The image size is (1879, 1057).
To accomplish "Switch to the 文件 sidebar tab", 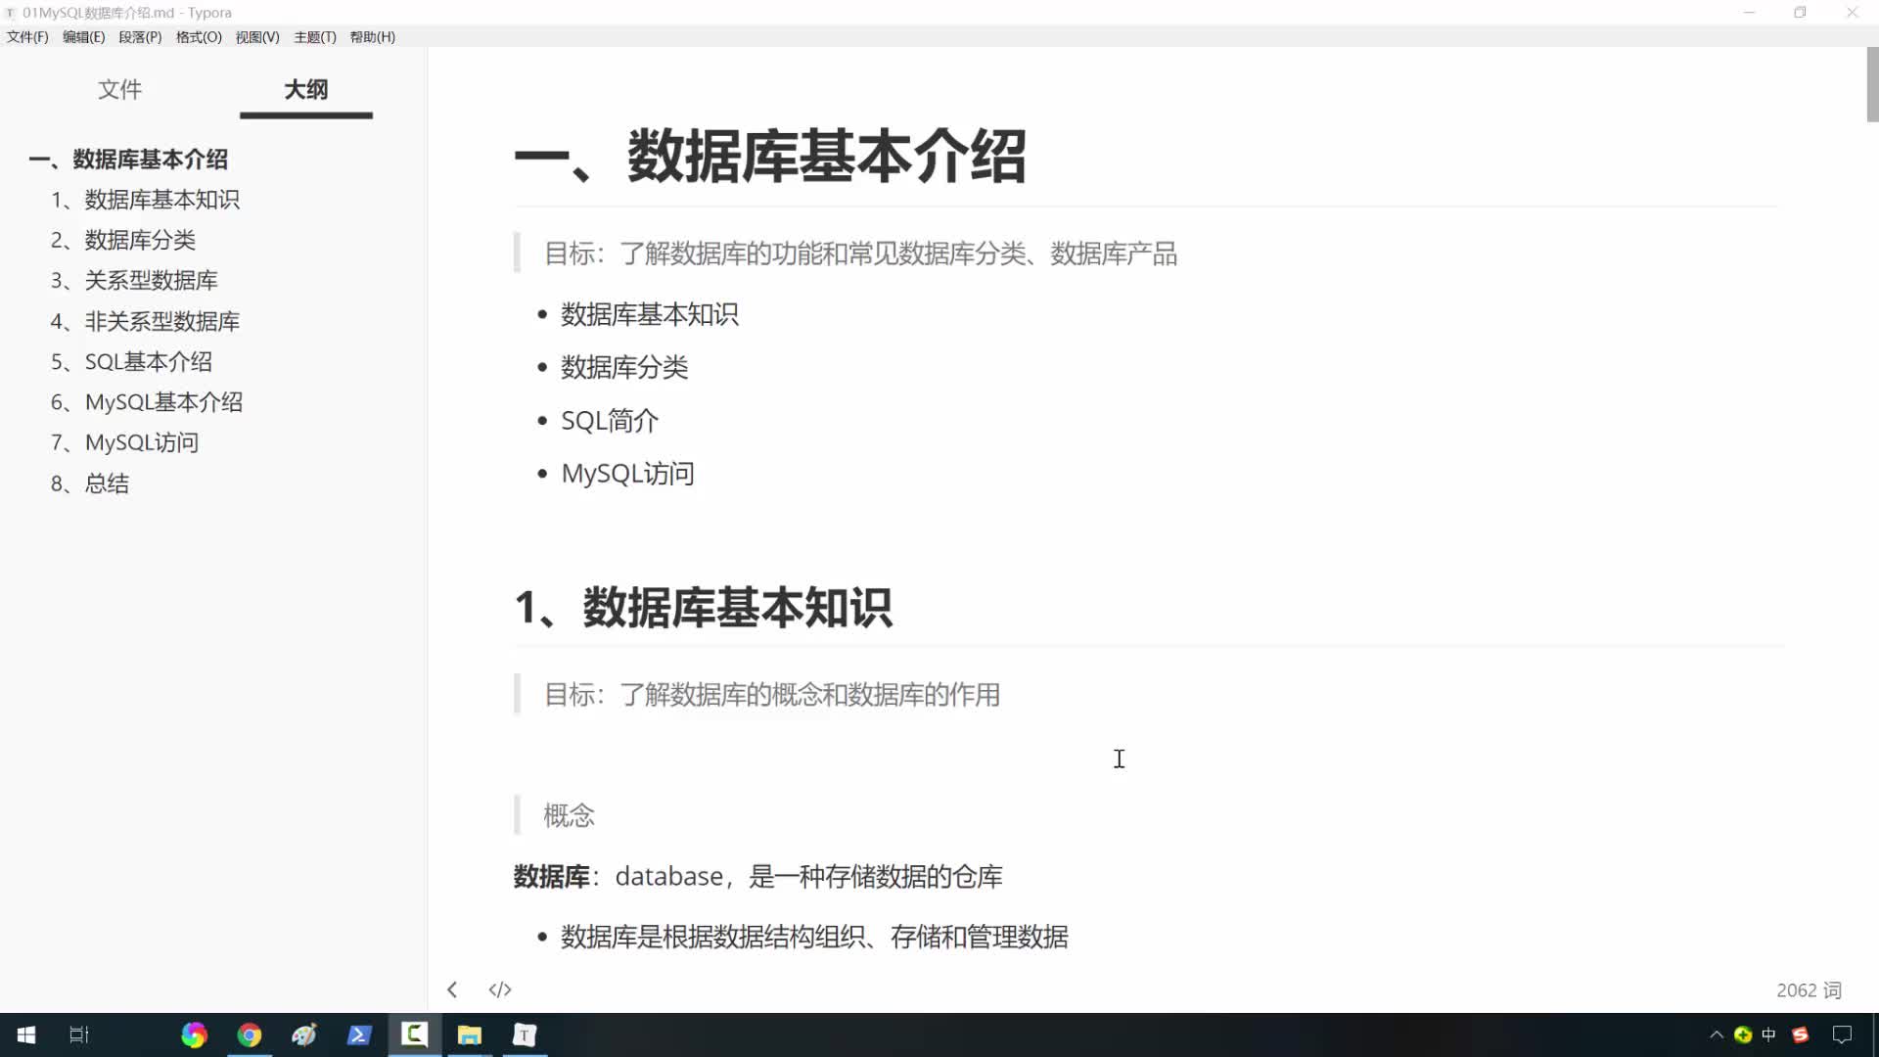I will click(x=119, y=89).
